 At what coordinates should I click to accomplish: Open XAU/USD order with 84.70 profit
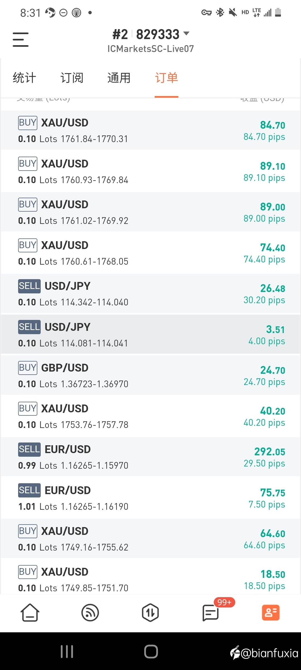pos(151,130)
